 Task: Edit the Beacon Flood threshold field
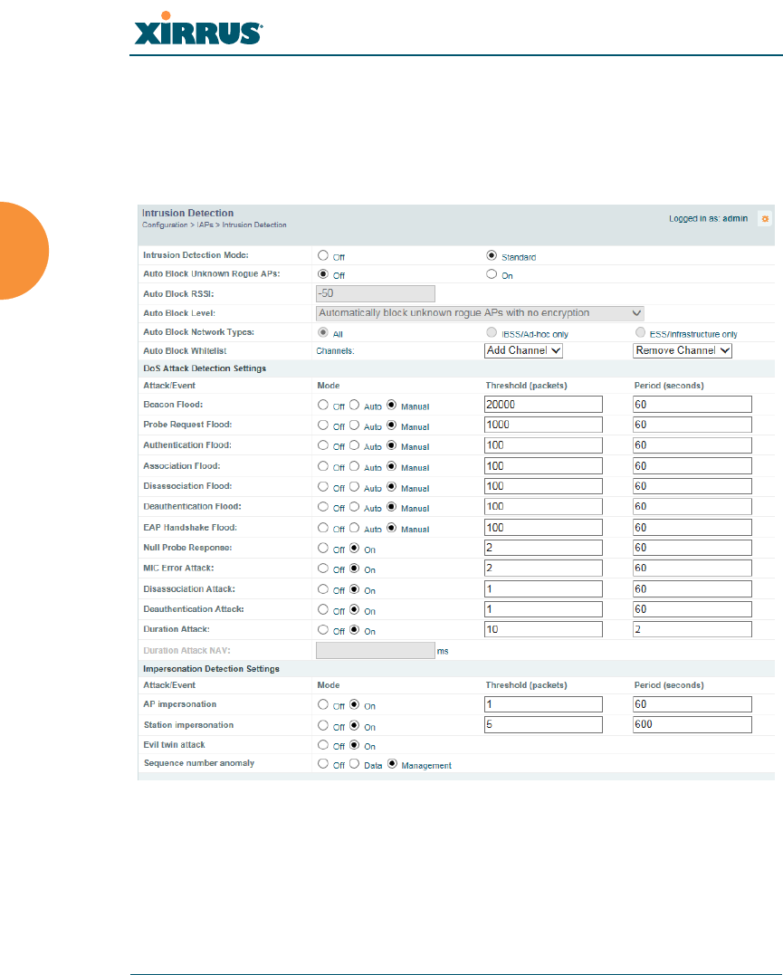[543, 404]
